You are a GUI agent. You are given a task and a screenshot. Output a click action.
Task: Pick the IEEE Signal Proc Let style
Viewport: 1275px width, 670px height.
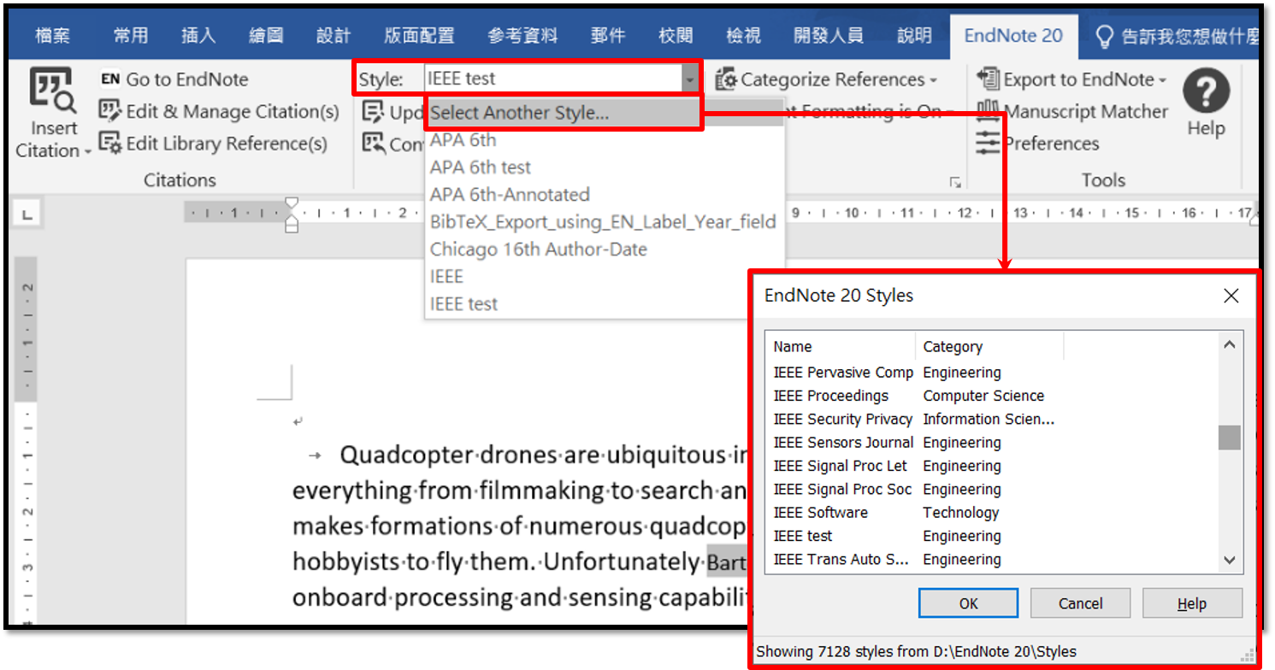841,466
